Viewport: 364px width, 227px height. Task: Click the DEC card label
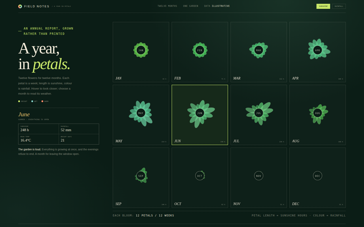(x=295, y=204)
